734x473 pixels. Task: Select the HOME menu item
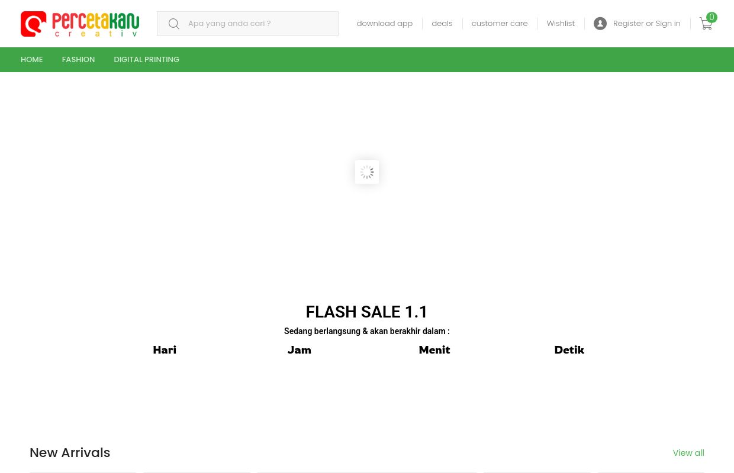pos(32,60)
